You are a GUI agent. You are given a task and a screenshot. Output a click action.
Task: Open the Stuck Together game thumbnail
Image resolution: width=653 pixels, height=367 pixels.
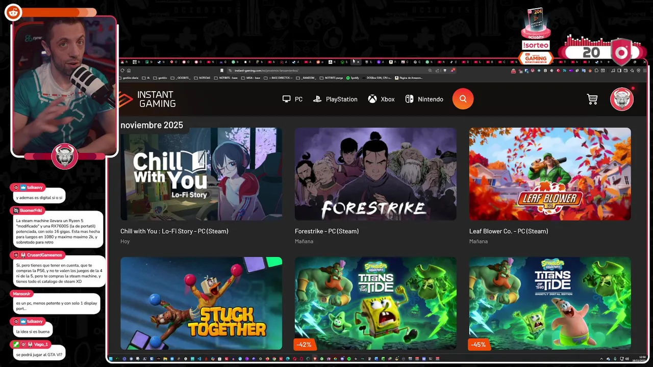click(x=201, y=303)
